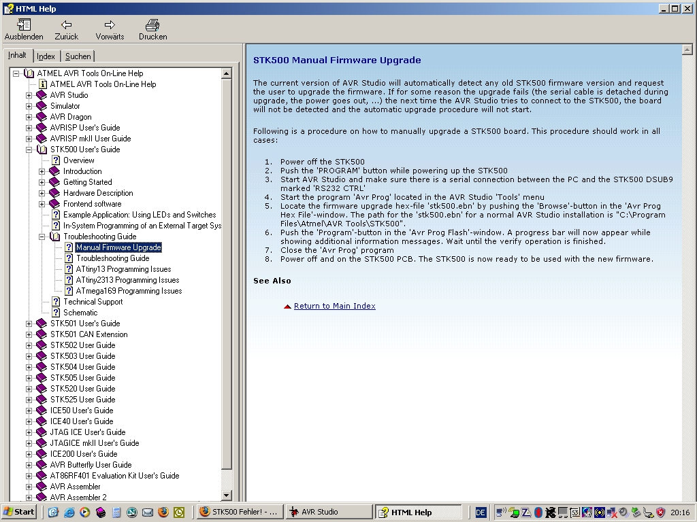697x522 pixels.
Task: Select the Manual Firmware Upgrade topic
Action: tap(118, 247)
